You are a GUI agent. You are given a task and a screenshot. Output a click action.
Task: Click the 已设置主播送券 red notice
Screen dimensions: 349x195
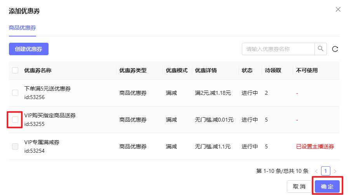click(315, 146)
